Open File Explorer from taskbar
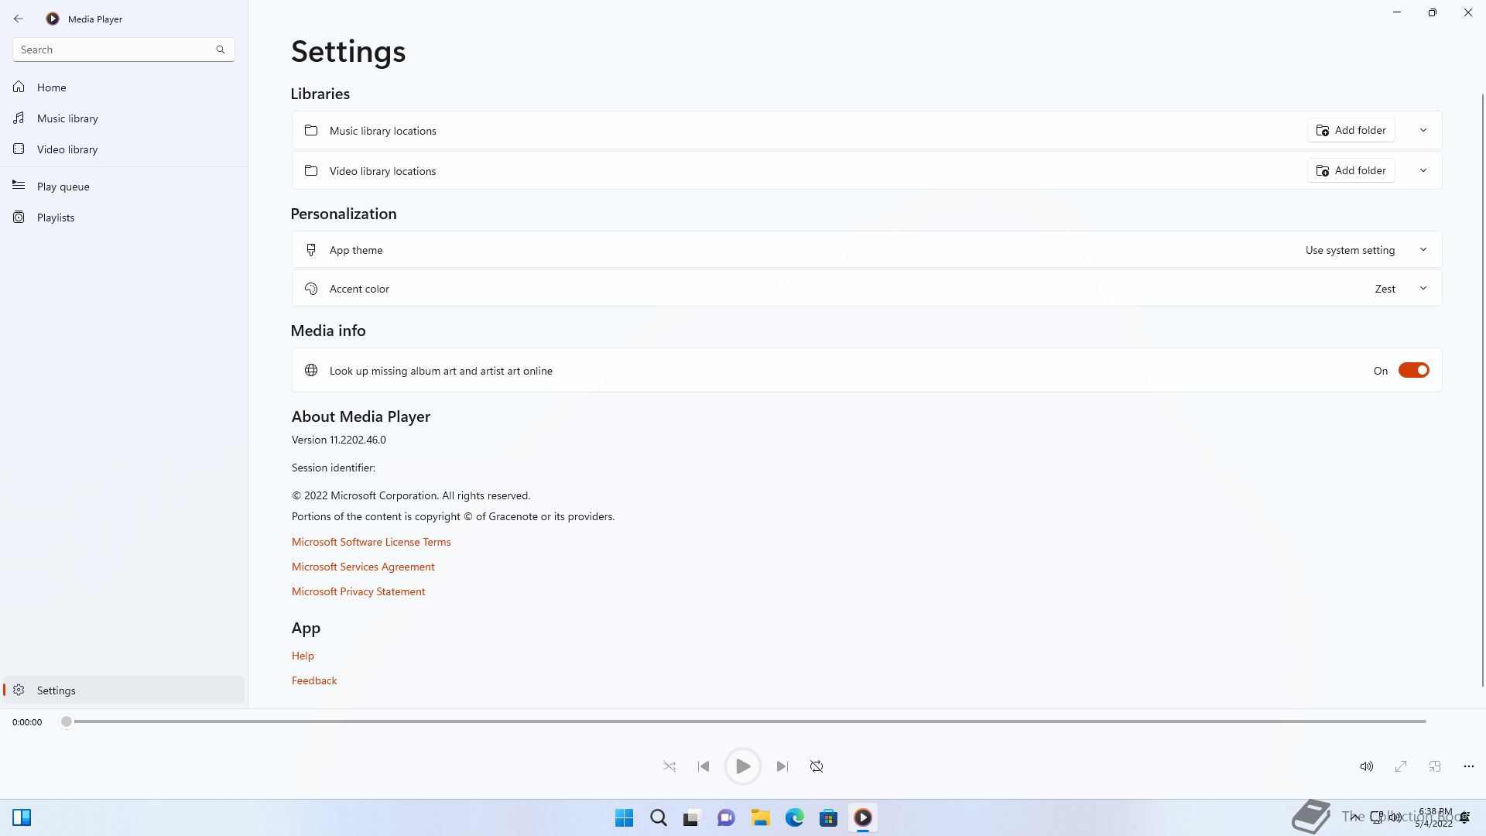1486x836 pixels. tap(760, 817)
